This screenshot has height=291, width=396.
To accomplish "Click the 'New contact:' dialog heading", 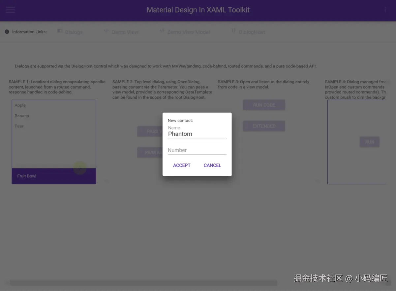I will [180, 121].
